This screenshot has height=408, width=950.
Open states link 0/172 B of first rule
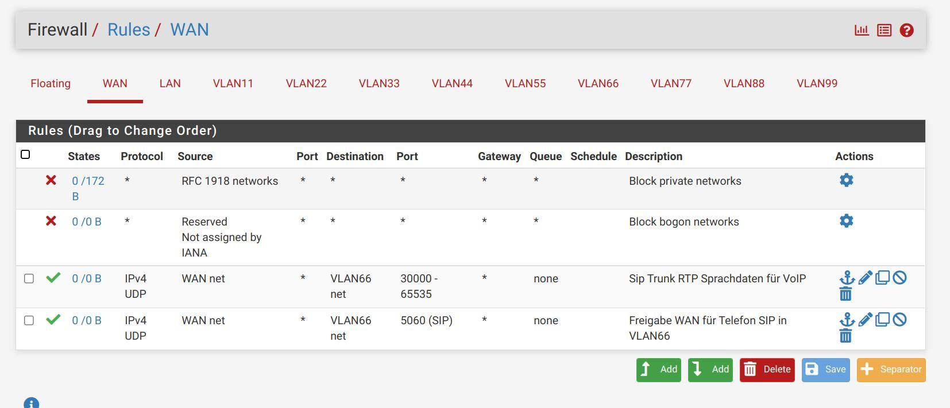point(88,181)
